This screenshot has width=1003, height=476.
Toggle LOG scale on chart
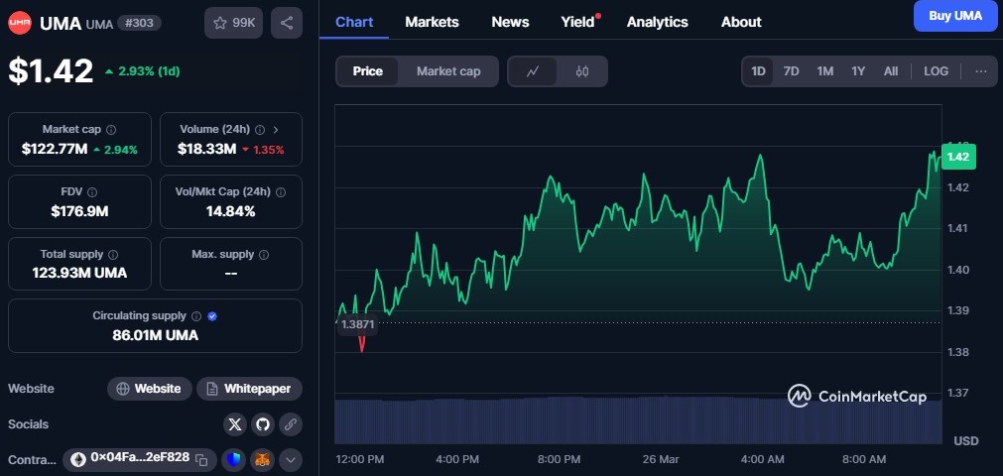point(936,71)
